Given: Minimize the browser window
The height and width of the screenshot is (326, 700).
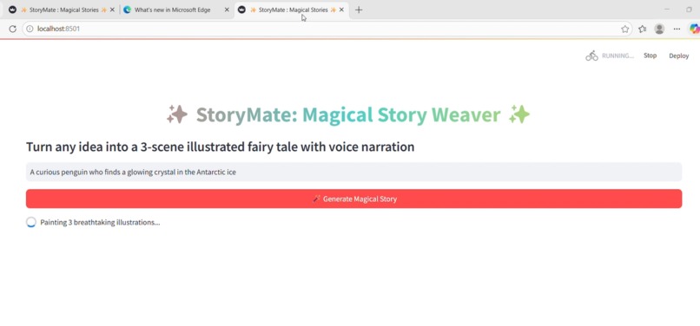Looking at the screenshot, I should (x=667, y=10).
